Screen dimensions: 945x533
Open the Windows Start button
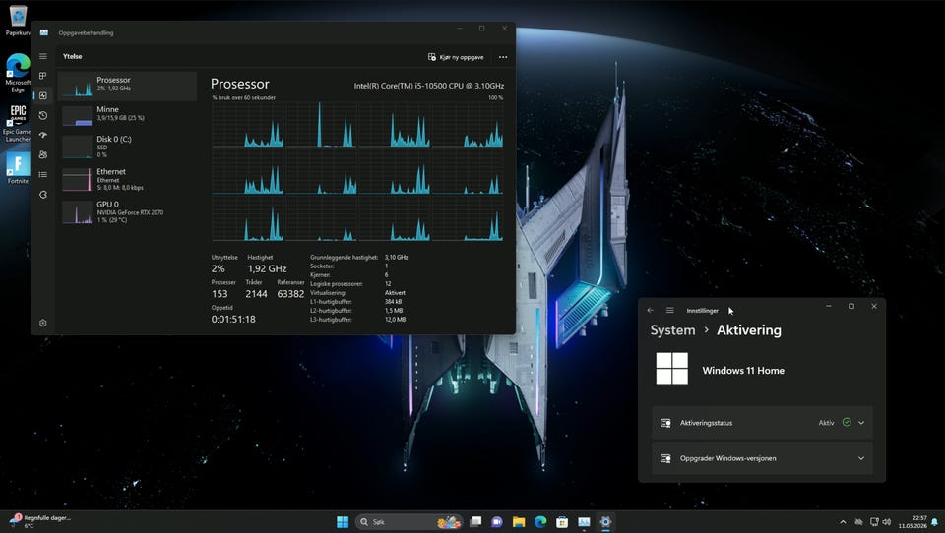coord(343,521)
